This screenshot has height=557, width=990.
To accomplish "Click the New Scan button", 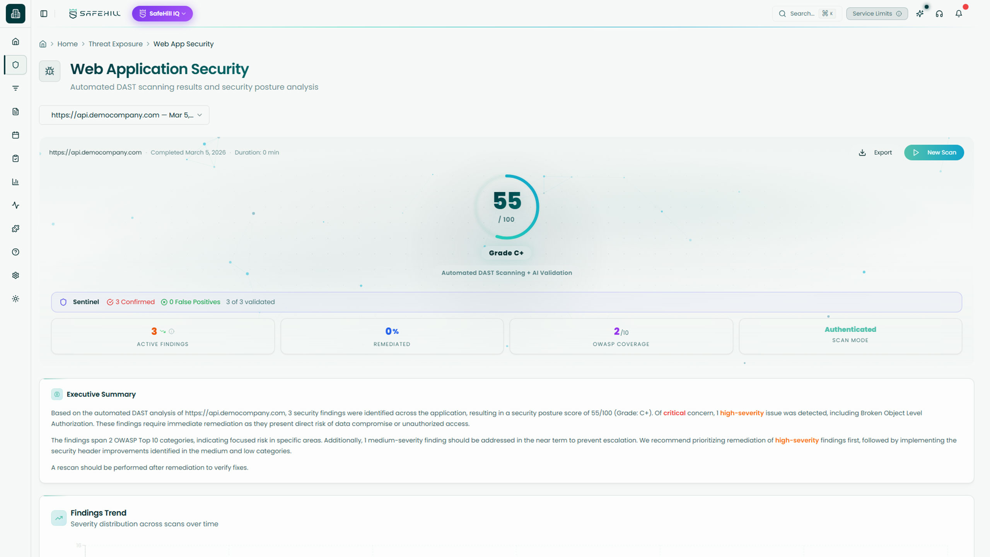I will coord(934,152).
